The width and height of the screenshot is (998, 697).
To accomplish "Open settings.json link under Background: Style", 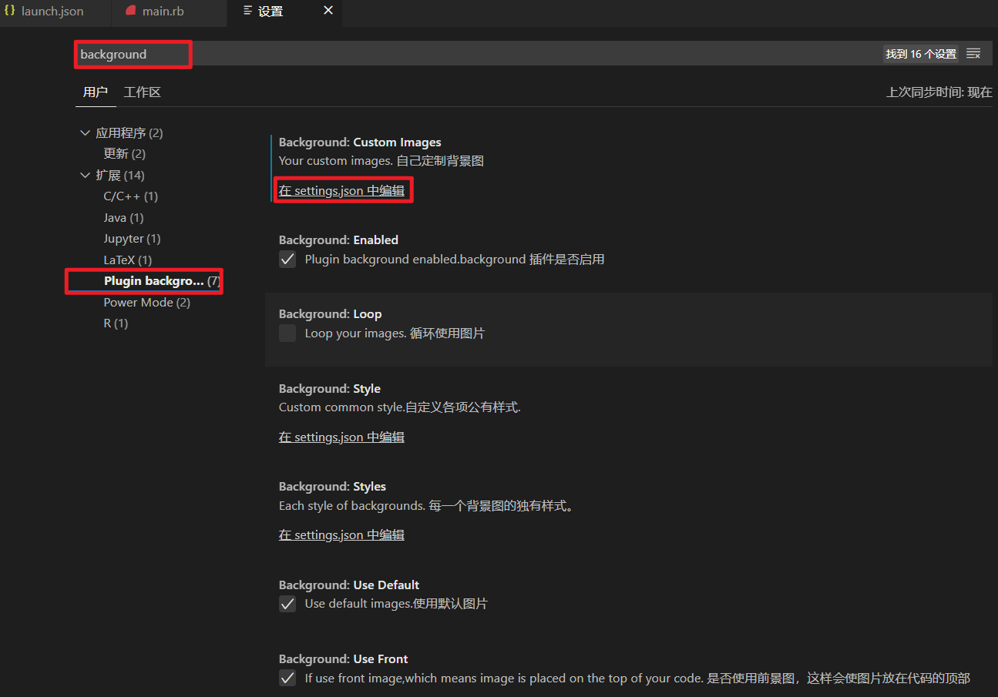I will 341,437.
